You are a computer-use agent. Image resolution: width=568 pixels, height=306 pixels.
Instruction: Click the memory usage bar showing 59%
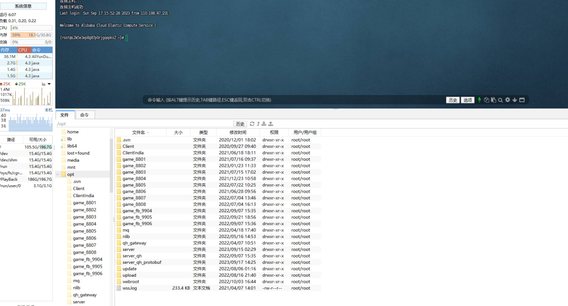coord(31,35)
